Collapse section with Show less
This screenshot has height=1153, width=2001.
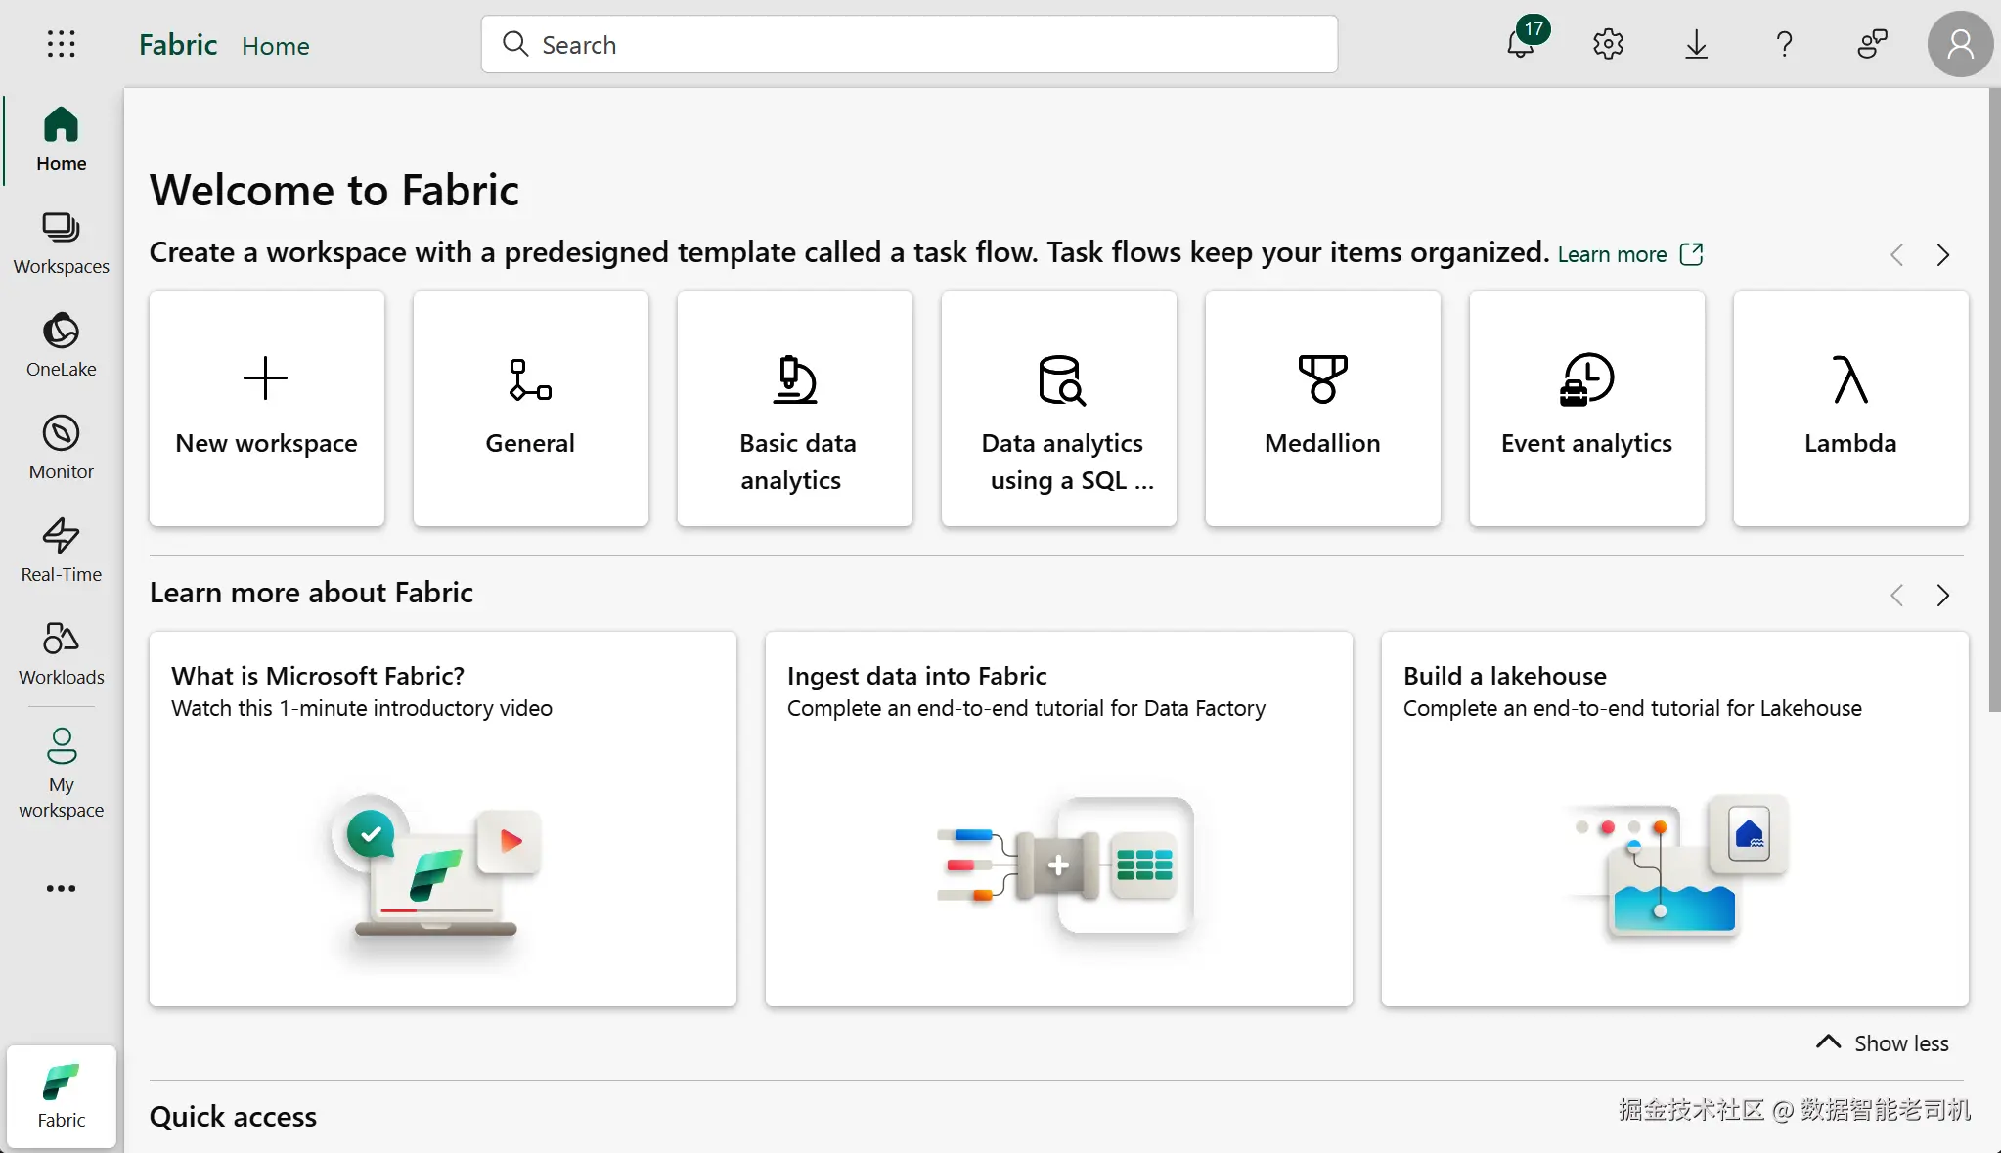[x=1883, y=1043]
